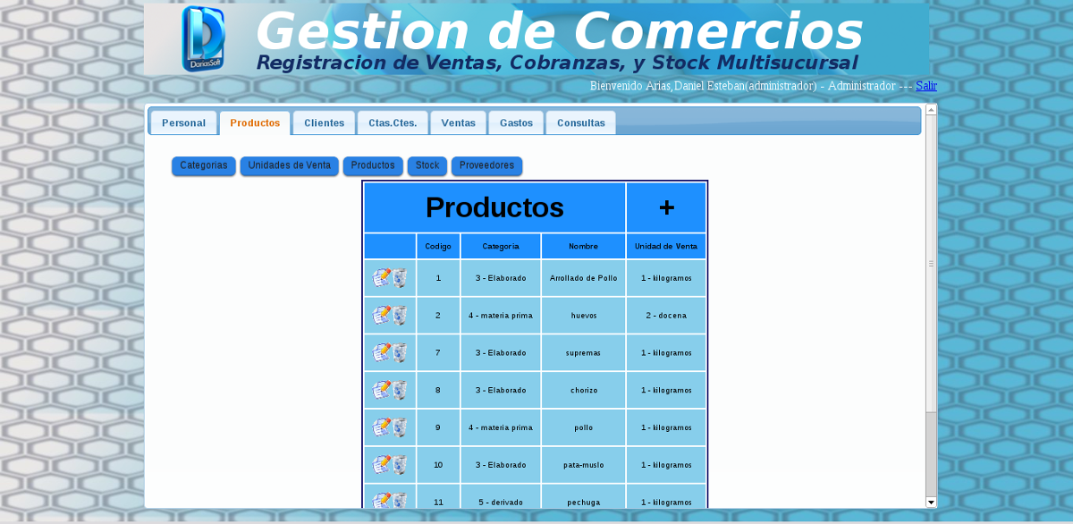The width and height of the screenshot is (1073, 524).
Task: Open the Consultas section
Action: coord(579,123)
